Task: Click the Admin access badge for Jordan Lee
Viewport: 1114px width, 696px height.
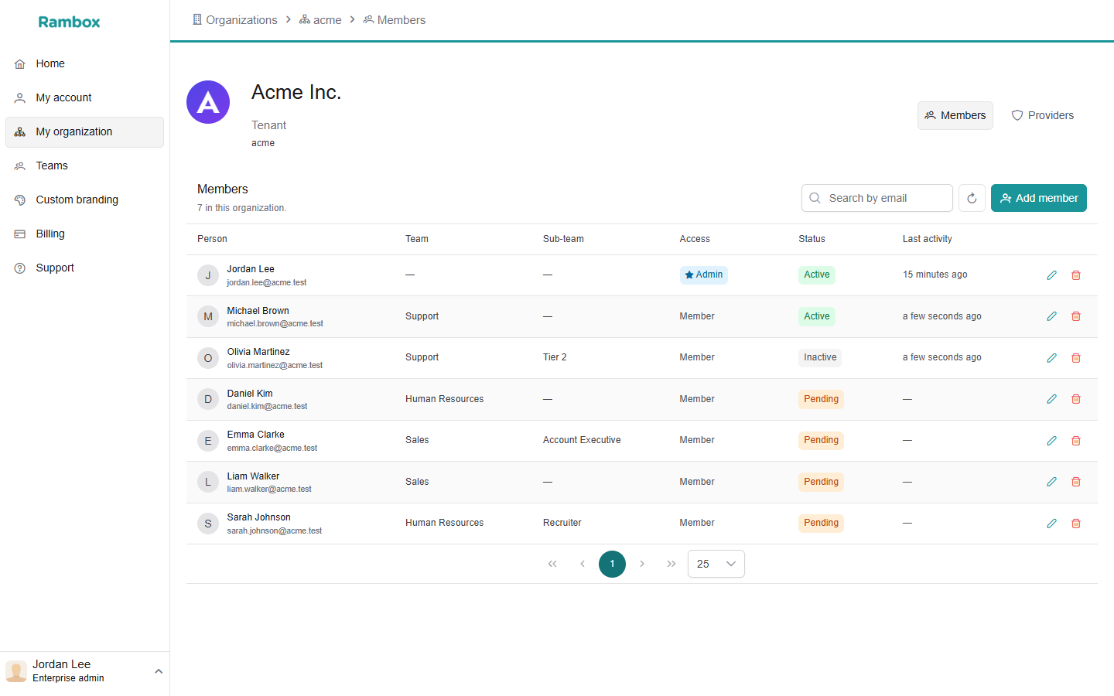Action: pos(704,275)
